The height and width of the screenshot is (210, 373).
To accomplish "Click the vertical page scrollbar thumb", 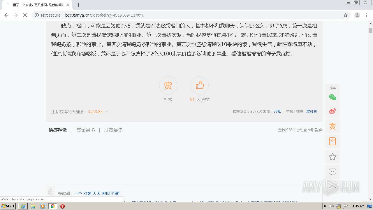I will [x=371, y=30].
